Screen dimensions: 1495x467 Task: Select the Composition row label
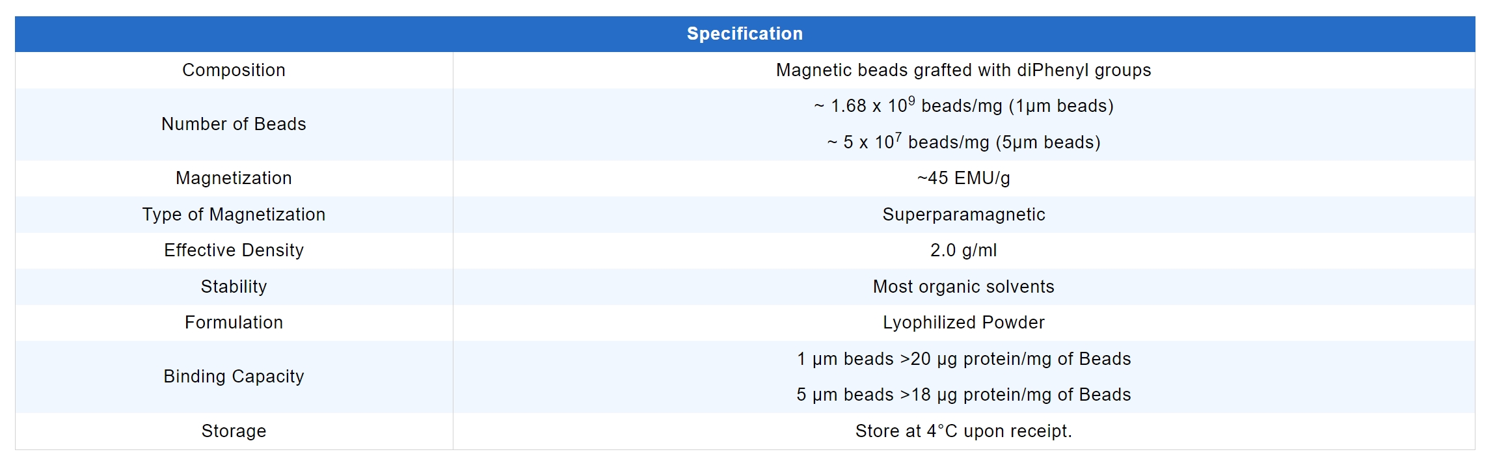234,70
